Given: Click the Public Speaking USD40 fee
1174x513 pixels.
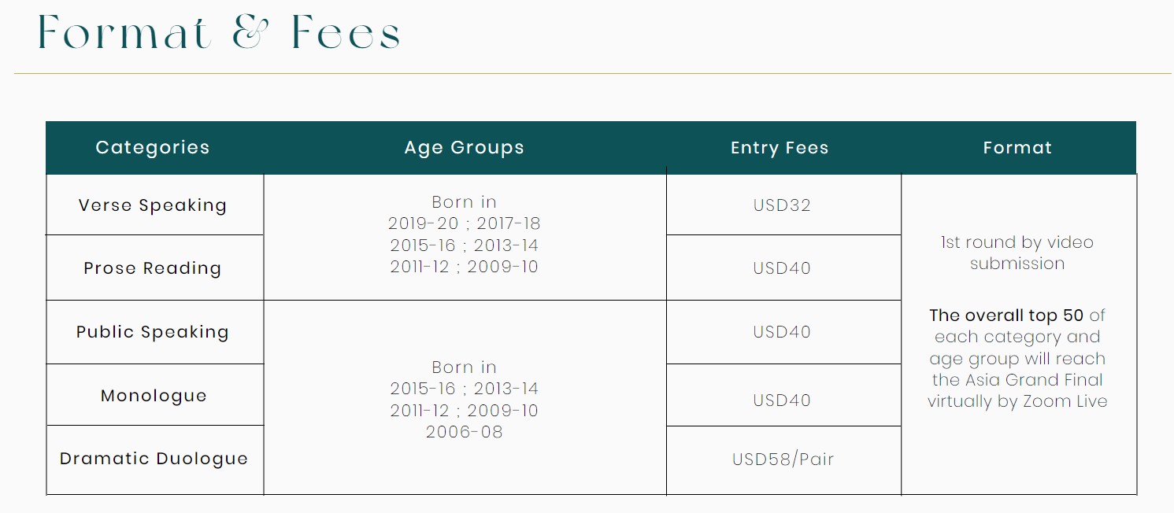Looking at the screenshot, I should 782,332.
